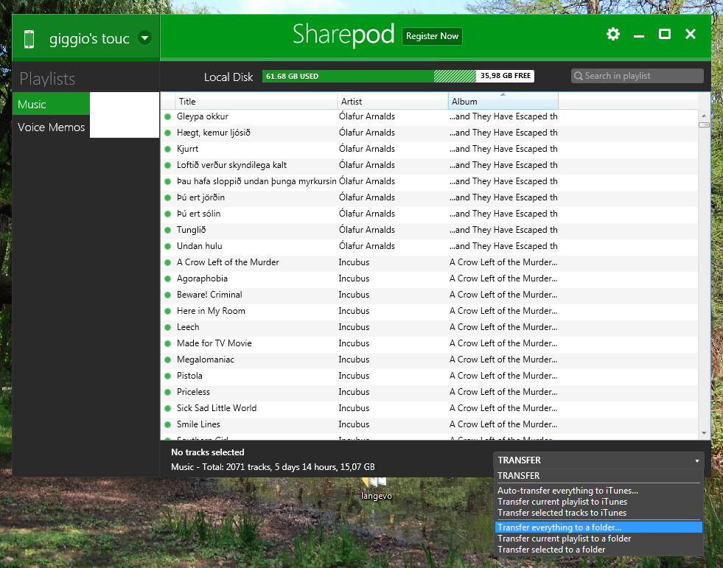This screenshot has height=568, width=723.
Task: Choose Transfer selected to a folder
Action: point(551,550)
